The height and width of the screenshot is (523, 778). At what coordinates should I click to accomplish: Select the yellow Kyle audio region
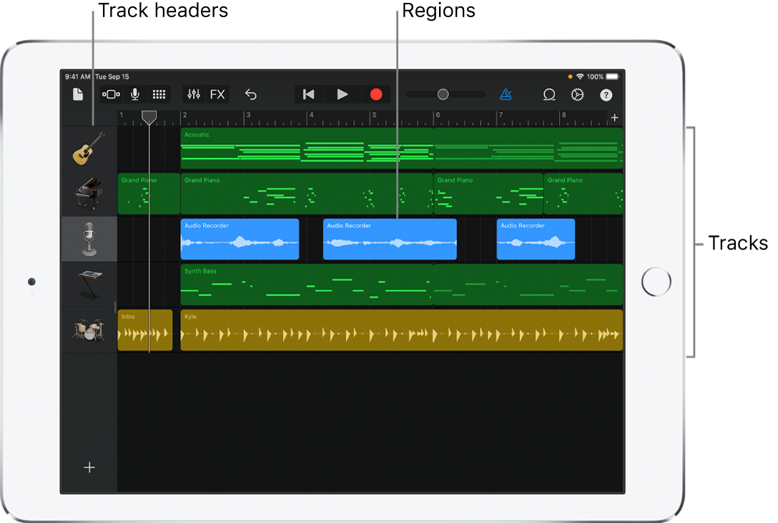click(400, 330)
